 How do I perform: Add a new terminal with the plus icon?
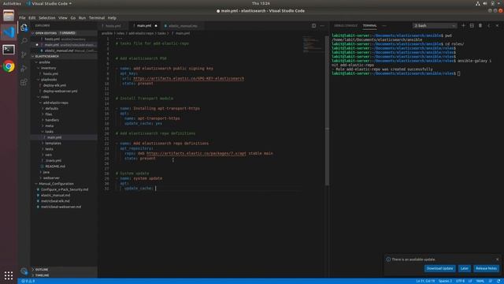point(463,25)
